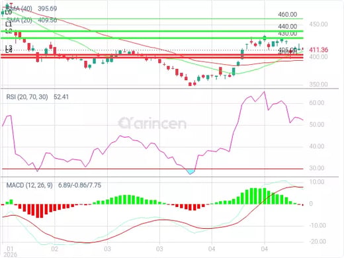Click the MACD axis label -20.00
The width and height of the screenshot is (344, 258).
(x=318, y=241)
